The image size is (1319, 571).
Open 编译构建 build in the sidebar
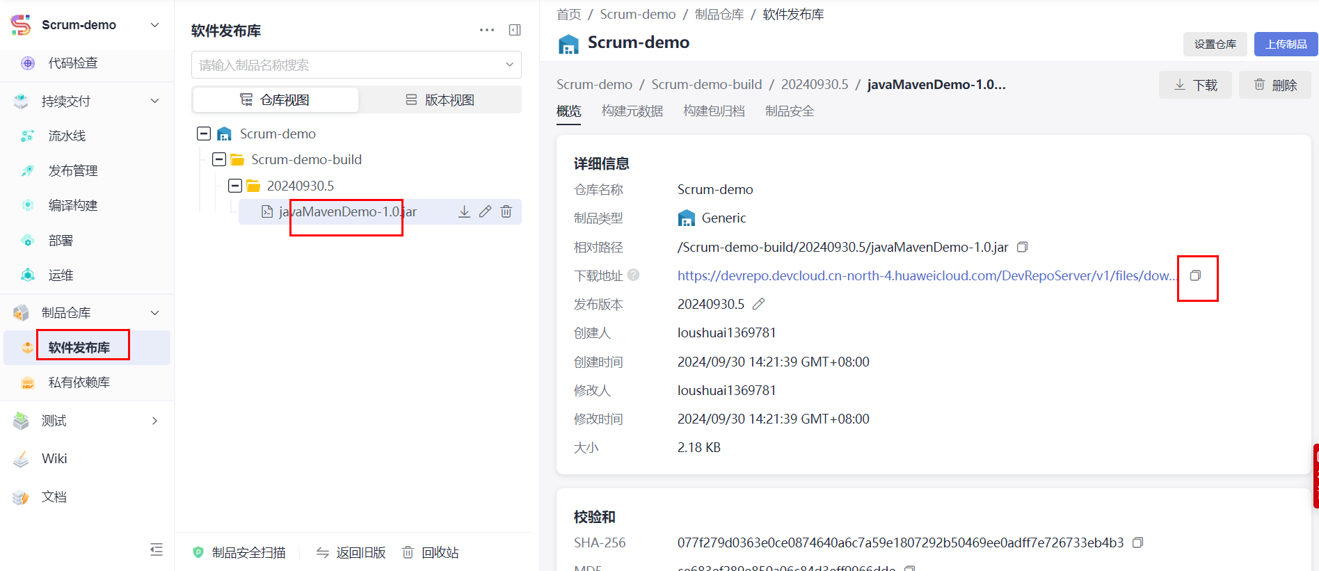pos(73,206)
